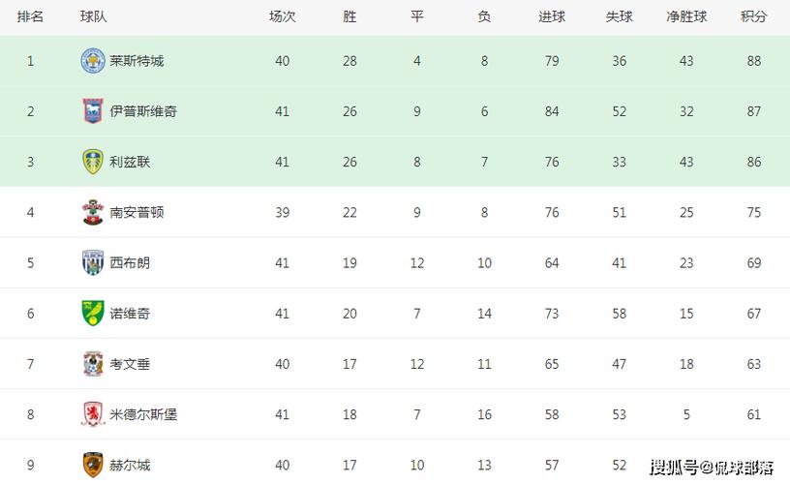
Task: Sort by 净胜球 column header
Action: pyautogui.click(x=686, y=16)
